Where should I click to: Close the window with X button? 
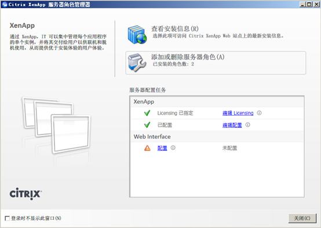(316, 4)
